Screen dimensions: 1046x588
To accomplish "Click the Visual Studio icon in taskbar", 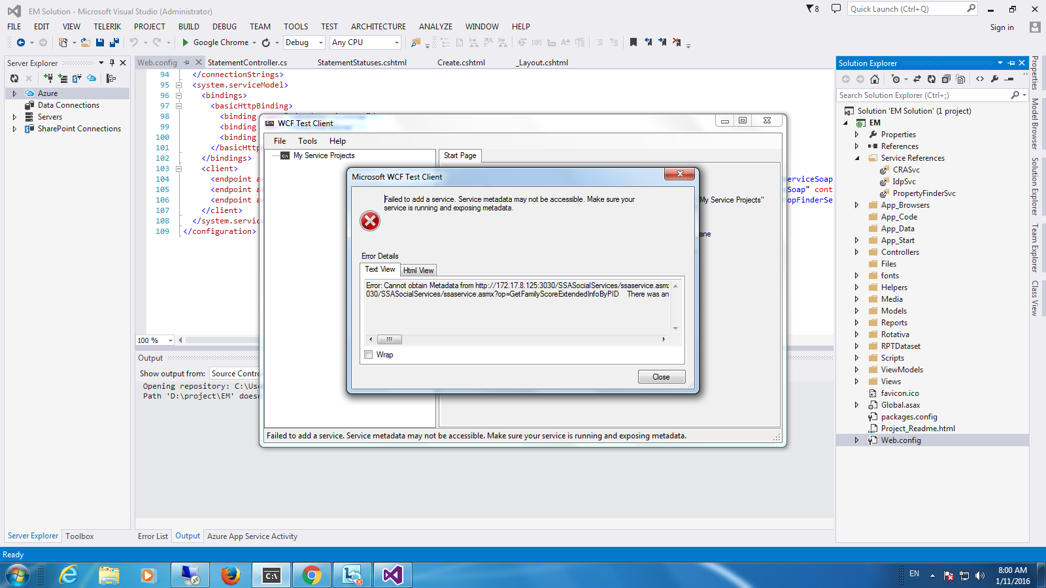I will click(392, 575).
